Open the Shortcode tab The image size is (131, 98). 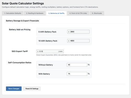pos(97,13)
